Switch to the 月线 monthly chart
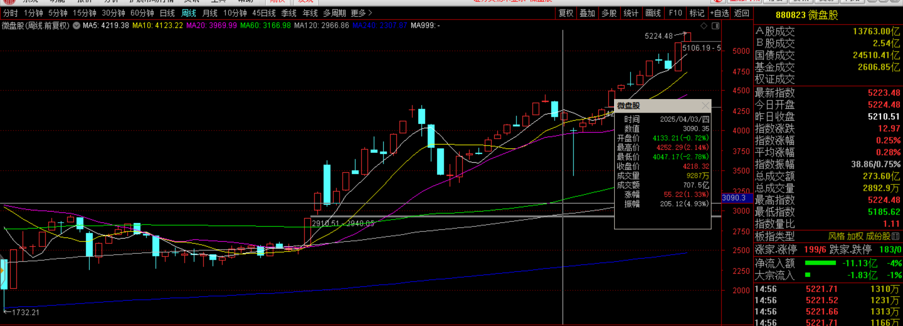Image resolution: width=903 pixels, height=326 pixels. [209, 13]
